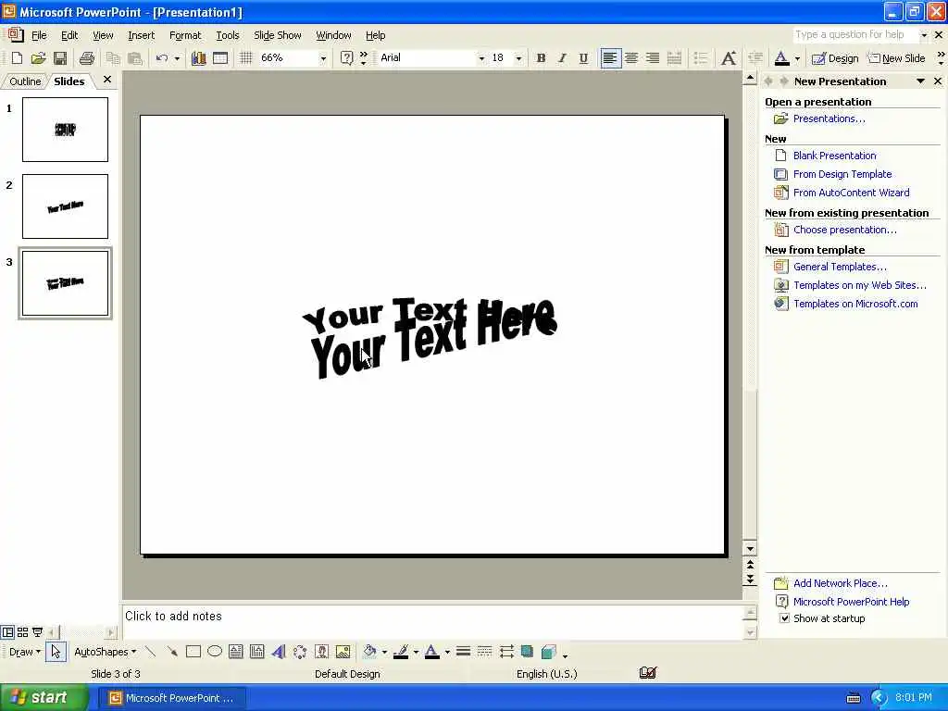Toggle Center alignment
Viewport: 948px width, 711px height.
631,58
